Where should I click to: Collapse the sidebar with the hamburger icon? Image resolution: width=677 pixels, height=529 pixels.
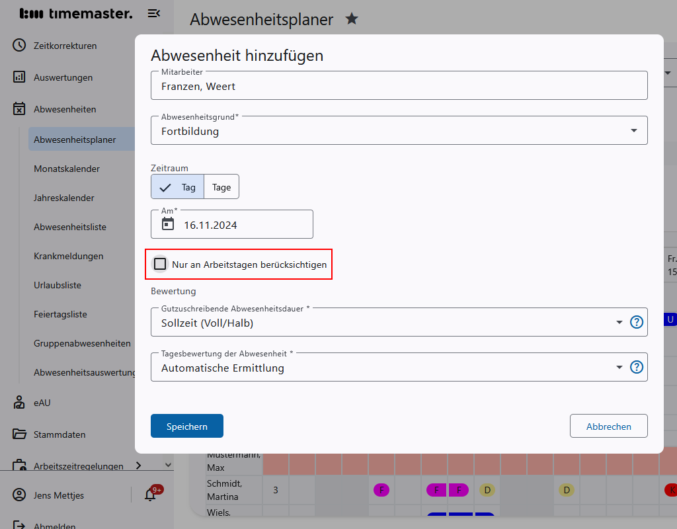pyautogui.click(x=154, y=13)
